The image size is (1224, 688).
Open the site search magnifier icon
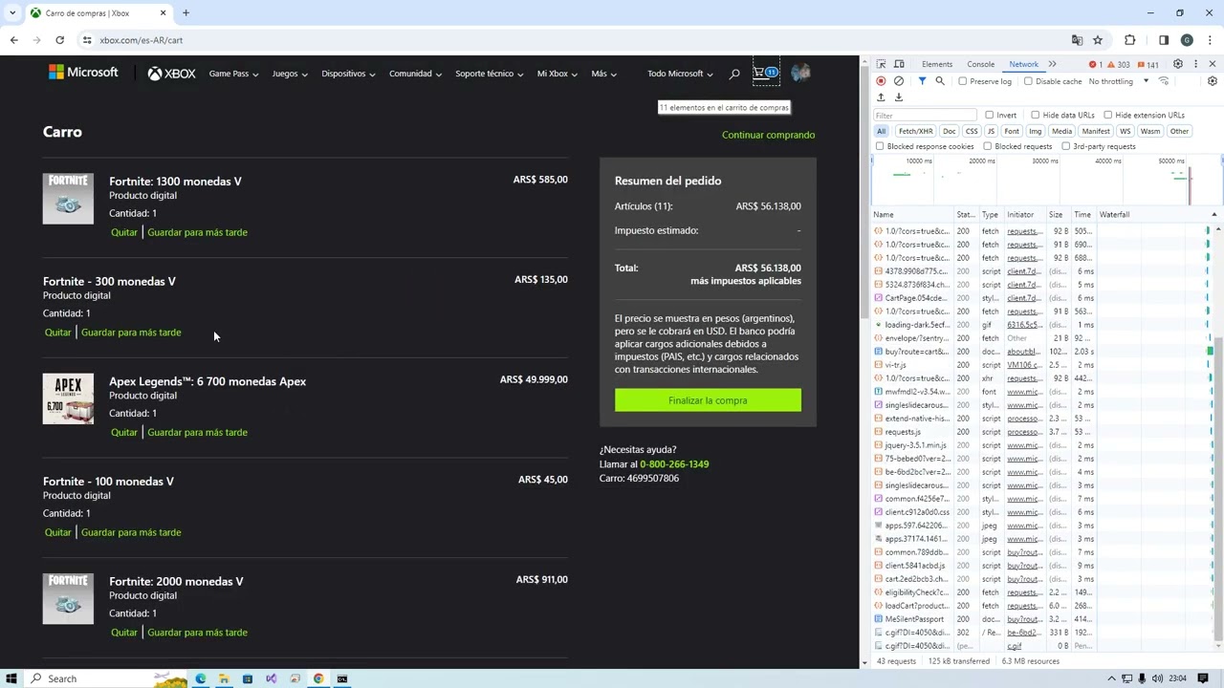pos(734,74)
